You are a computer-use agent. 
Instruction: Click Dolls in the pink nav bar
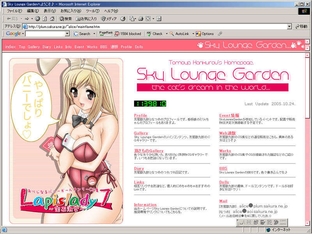[139, 47]
